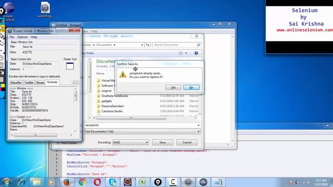Click the Windows Start button

pyautogui.click(x=6, y=182)
